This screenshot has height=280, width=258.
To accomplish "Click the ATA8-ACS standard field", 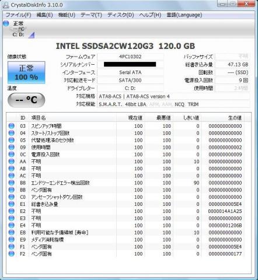I will [x=173, y=96].
